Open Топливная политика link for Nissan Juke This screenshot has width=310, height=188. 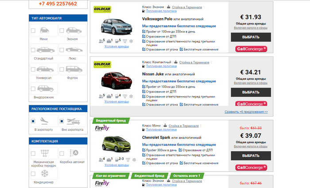tap(161, 66)
